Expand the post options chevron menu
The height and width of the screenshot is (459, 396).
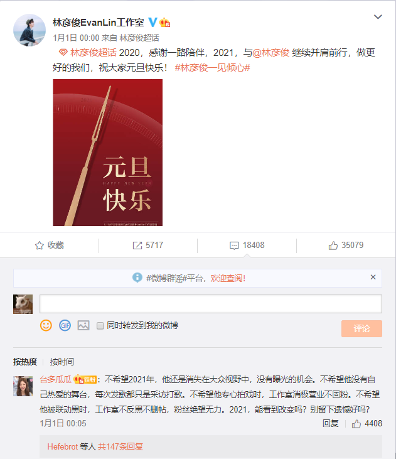[x=378, y=17]
